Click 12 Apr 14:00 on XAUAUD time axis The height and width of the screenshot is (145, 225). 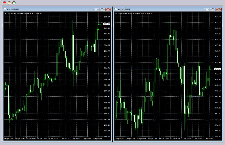click(186, 138)
